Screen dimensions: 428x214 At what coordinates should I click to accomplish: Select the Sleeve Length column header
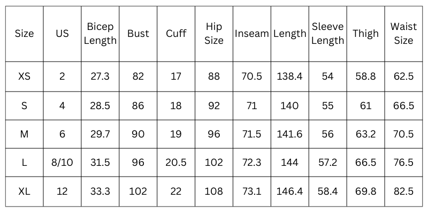(327, 34)
